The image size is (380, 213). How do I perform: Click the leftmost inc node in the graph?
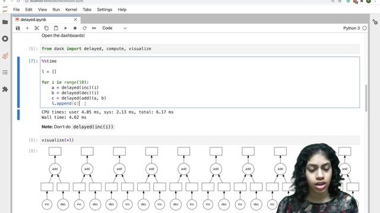(x=47, y=204)
